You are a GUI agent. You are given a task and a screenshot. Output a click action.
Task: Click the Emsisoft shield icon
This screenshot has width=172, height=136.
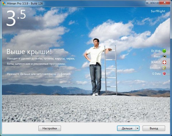pos(164,68)
